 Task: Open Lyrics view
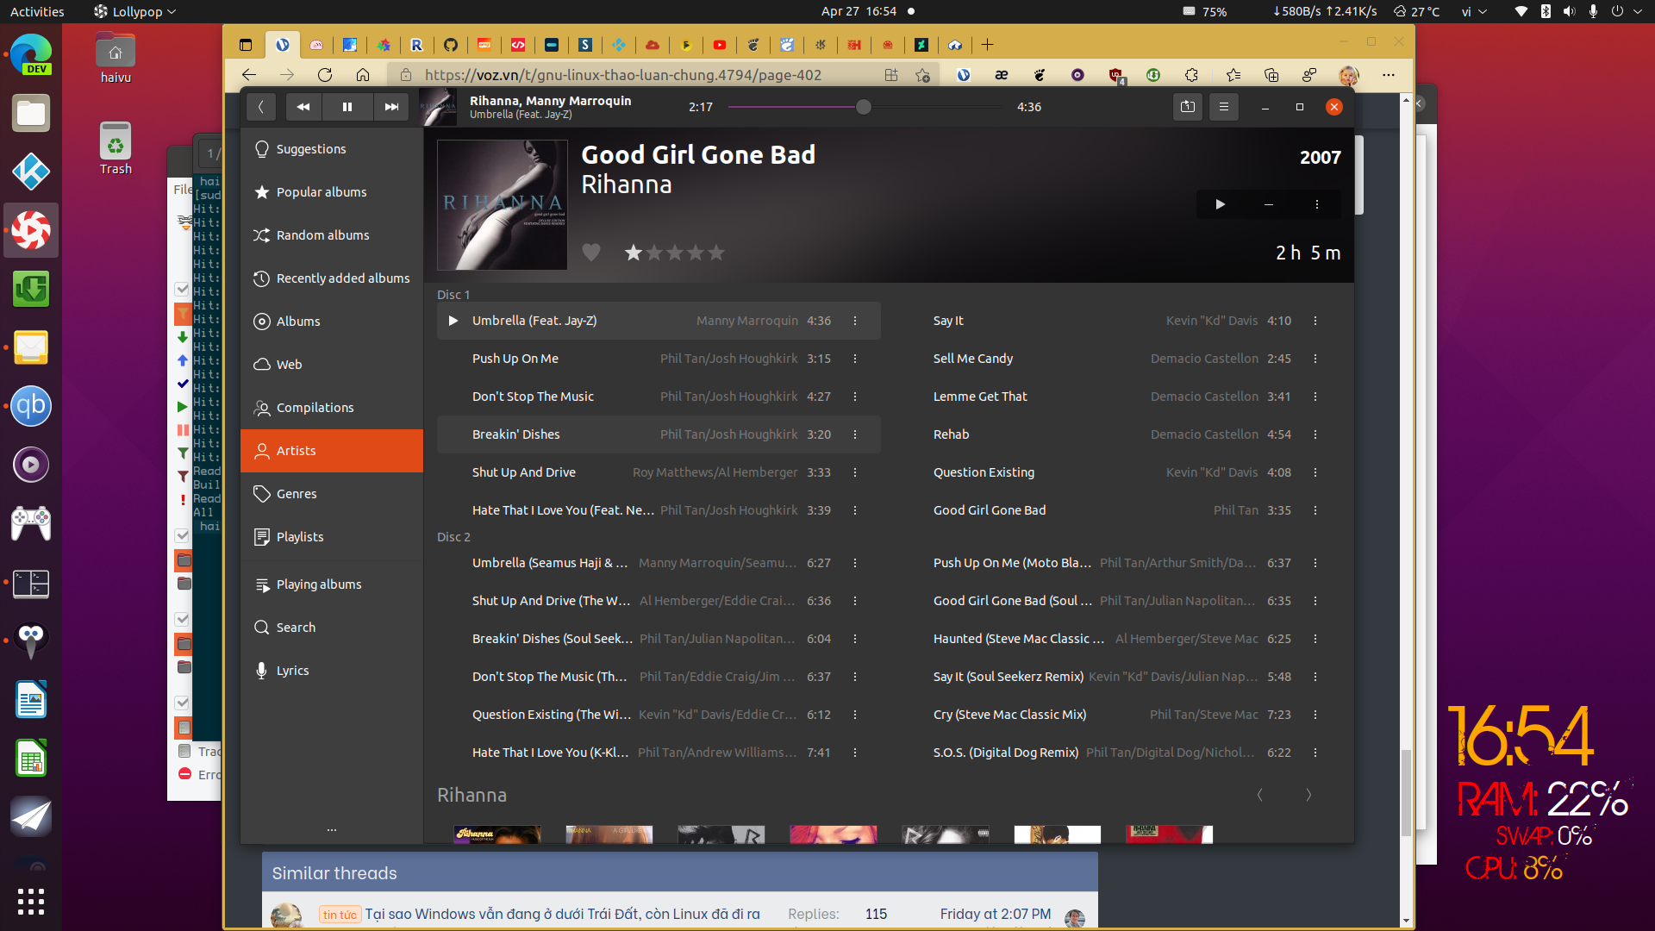pyautogui.click(x=332, y=671)
